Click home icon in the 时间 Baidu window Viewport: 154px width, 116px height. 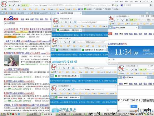click(x=127, y=20)
